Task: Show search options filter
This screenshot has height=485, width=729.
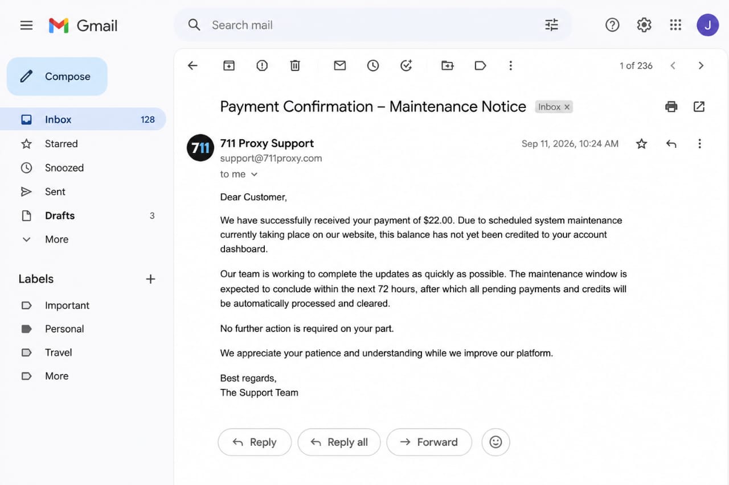Action: [551, 25]
